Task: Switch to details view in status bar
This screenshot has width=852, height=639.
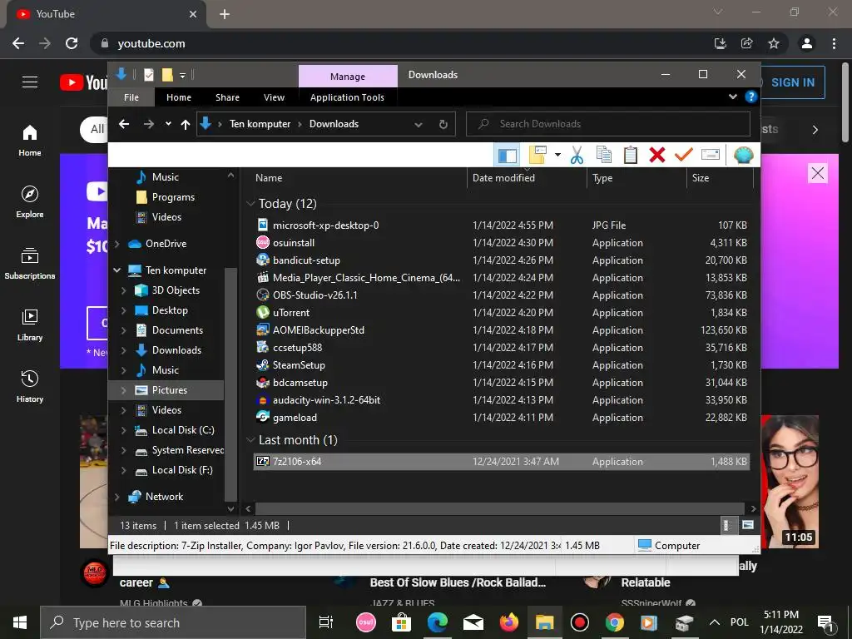Action: pyautogui.click(x=726, y=525)
